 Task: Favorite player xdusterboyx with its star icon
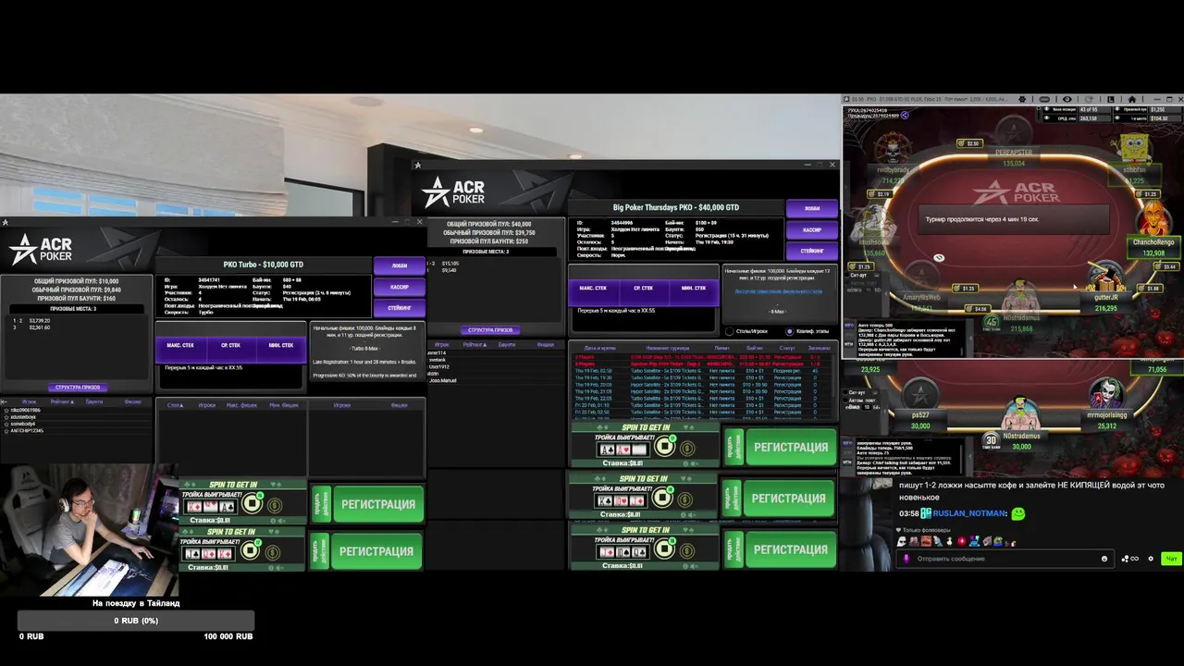click(x=5, y=417)
